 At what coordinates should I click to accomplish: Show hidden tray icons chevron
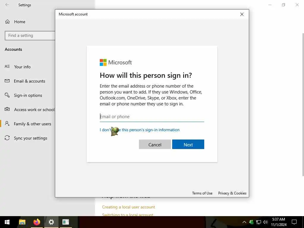[244, 222]
